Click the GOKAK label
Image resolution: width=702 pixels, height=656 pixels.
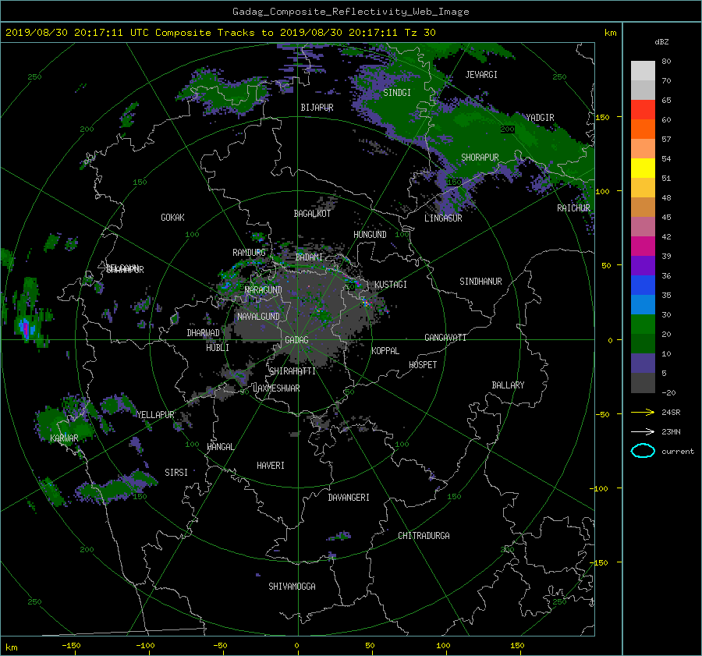[172, 218]
